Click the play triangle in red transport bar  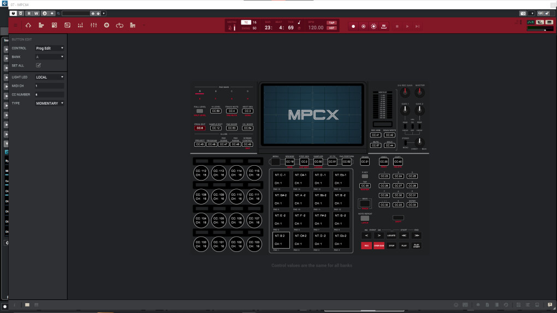click(x=407, y=26)
